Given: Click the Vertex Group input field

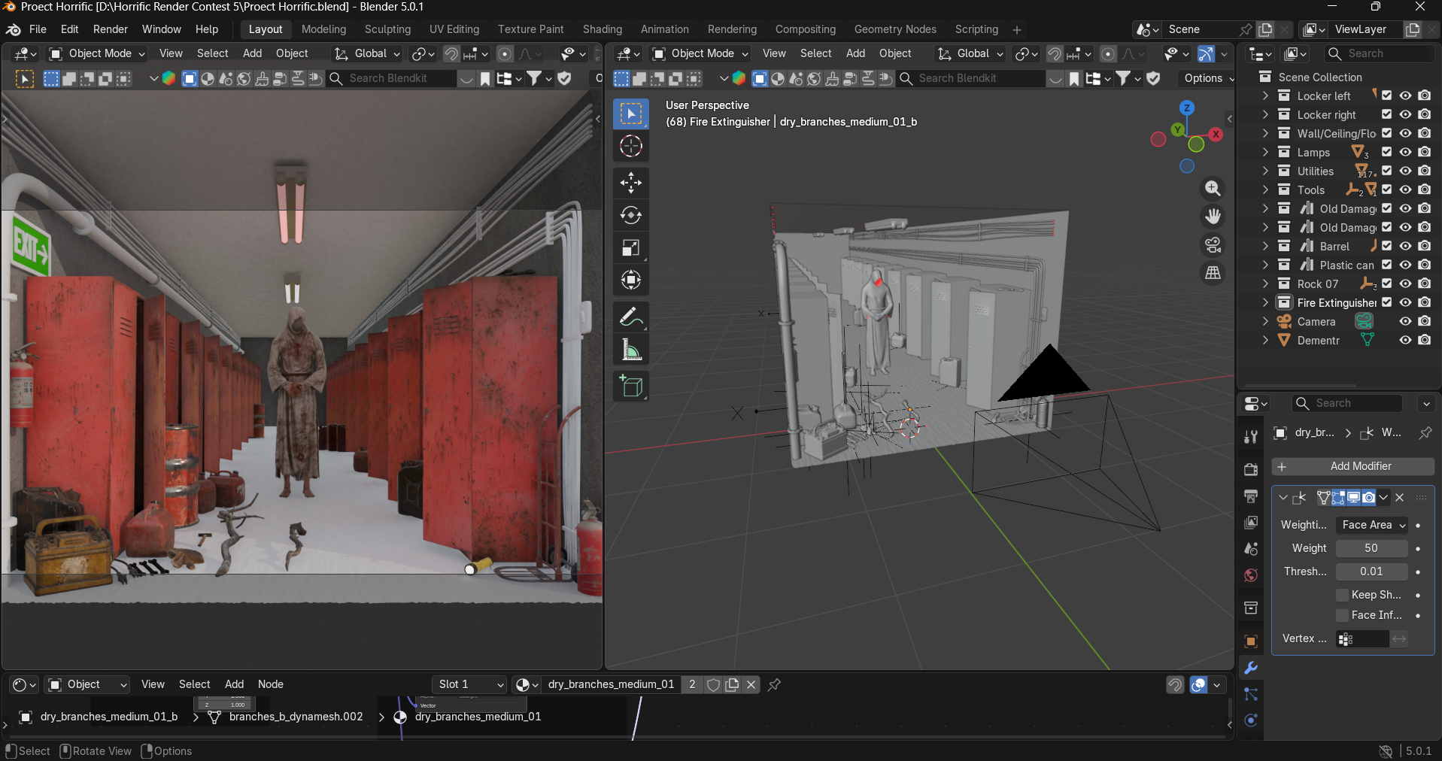Looking at the screenshot, I should 1362,639.
